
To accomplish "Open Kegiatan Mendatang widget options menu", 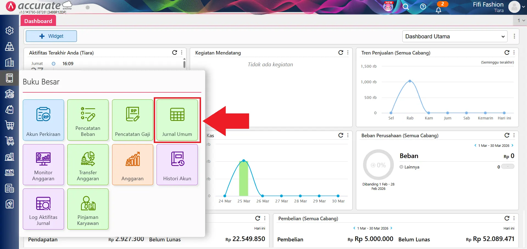I will pos(348,53).
